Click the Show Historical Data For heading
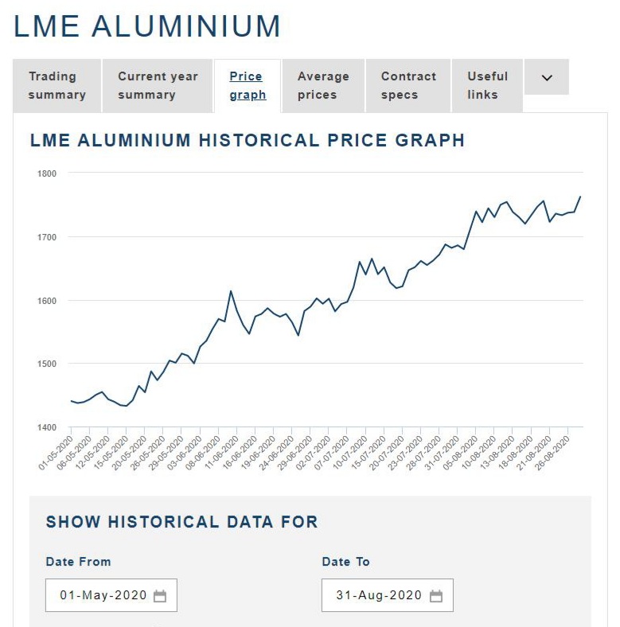 click(x=181, y=522)
